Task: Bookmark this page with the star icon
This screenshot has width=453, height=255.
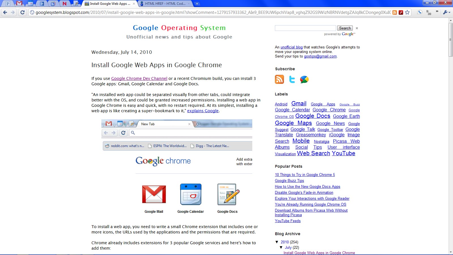Action: pos(407,12)
